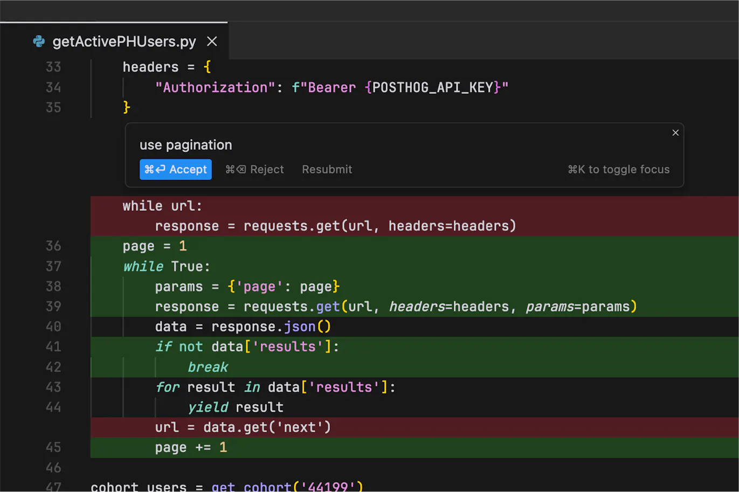The height and width of the screenshot is (492, 739).
Task: Click the "Authorization" string on line 34
Action: (x=215, y=87)
